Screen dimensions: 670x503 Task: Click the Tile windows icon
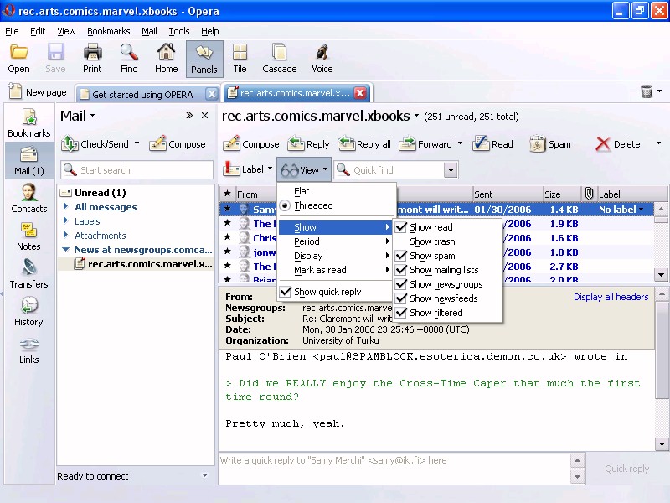point(240,59)
